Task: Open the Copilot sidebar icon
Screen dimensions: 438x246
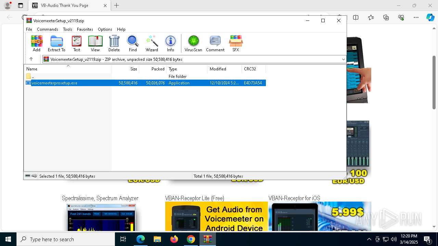Action: click(430, 17)
